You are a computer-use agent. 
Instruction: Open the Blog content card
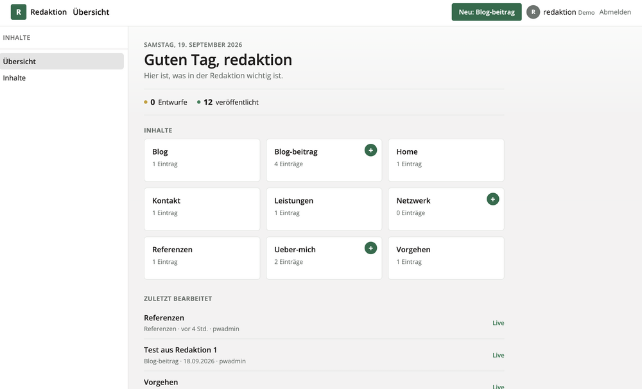[202, 160]
